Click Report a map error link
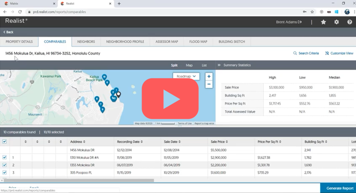This screenshot has height=193, width=356. tap(204, 123)
